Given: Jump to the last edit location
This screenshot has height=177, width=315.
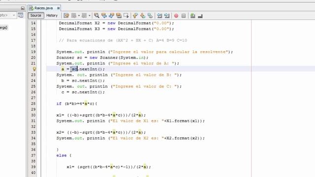Looking at the screenshot, I should (x=66, y=15).
